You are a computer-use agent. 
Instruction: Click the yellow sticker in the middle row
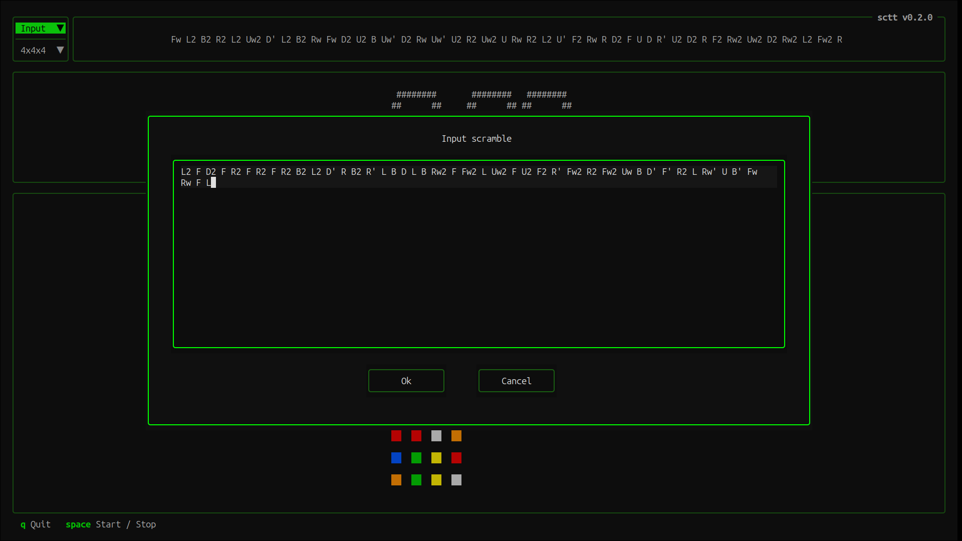[x=436, y=458]
